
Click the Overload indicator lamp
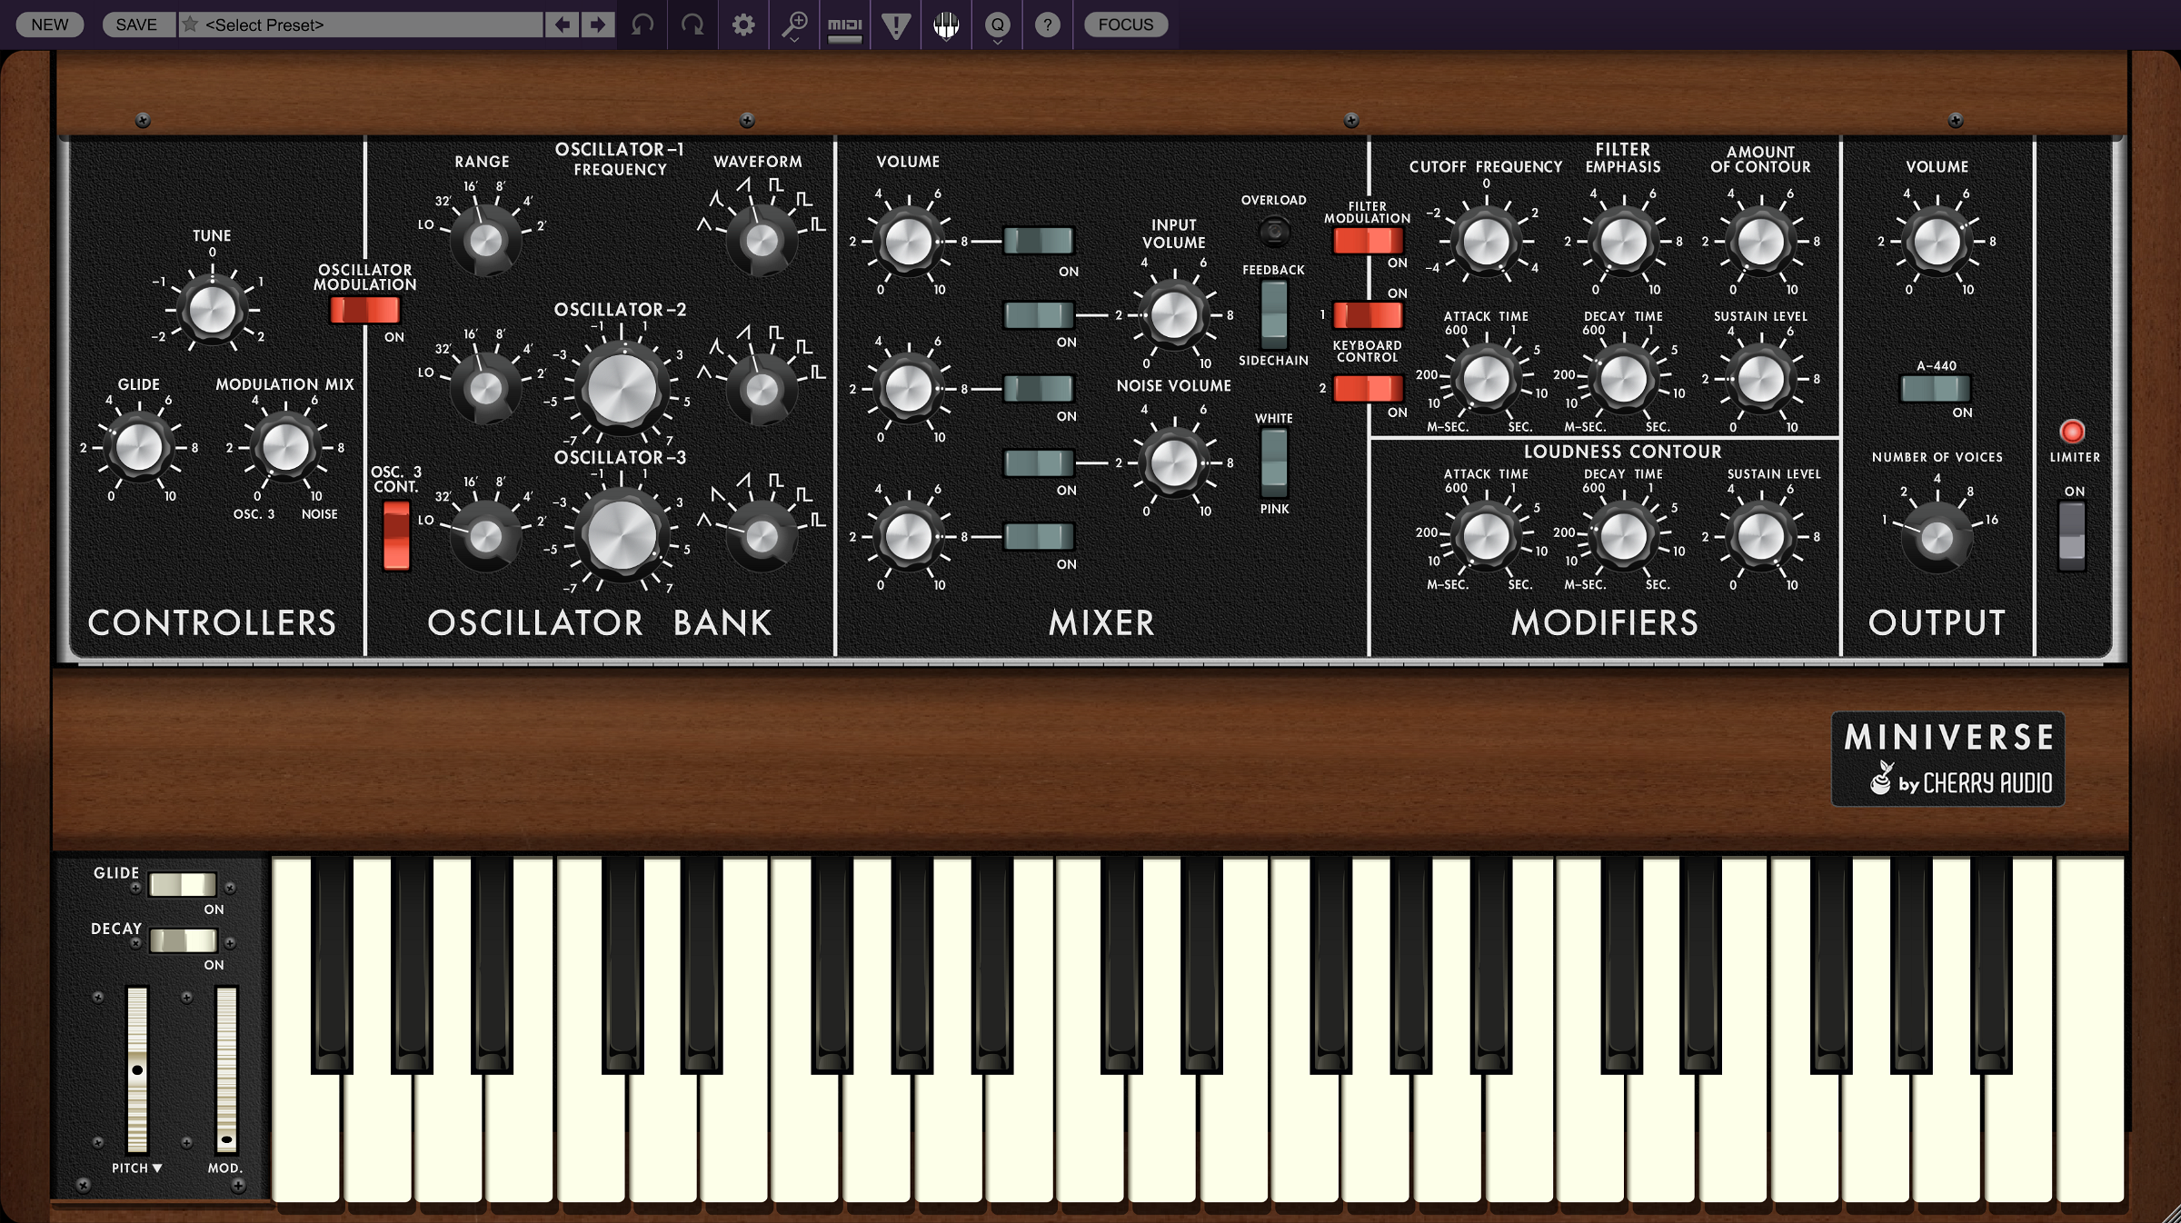pyautogui.click(x=1274, y=231)
